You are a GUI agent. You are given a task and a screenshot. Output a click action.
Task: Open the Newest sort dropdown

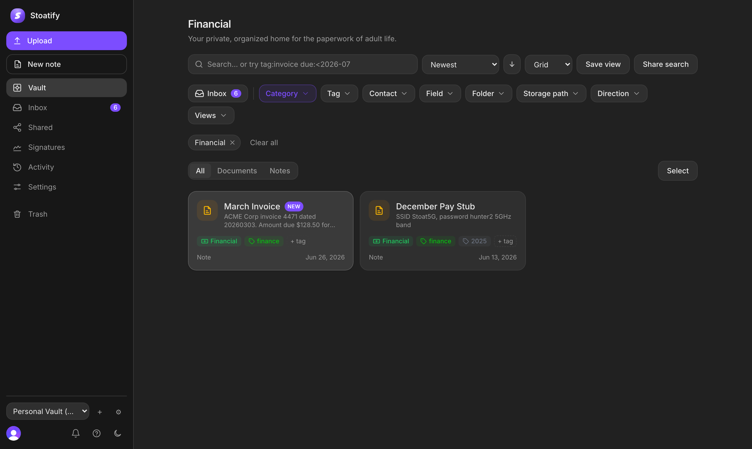tap(460, 64)
